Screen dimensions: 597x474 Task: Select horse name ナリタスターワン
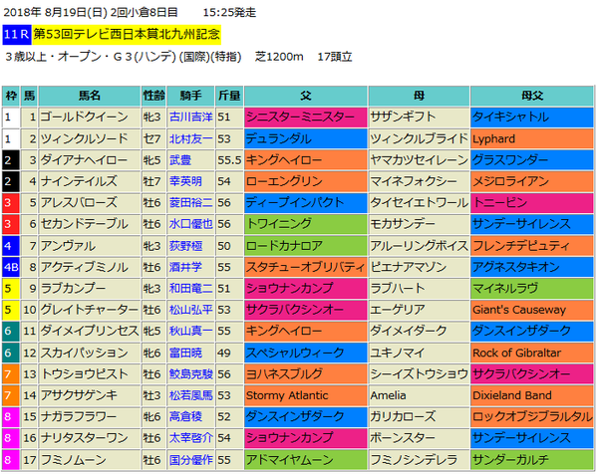pos(84,438)
